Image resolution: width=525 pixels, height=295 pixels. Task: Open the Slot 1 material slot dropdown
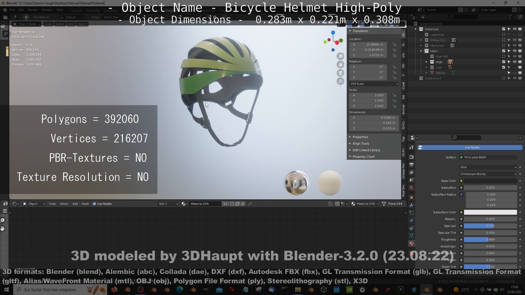(x=168, y=204)
